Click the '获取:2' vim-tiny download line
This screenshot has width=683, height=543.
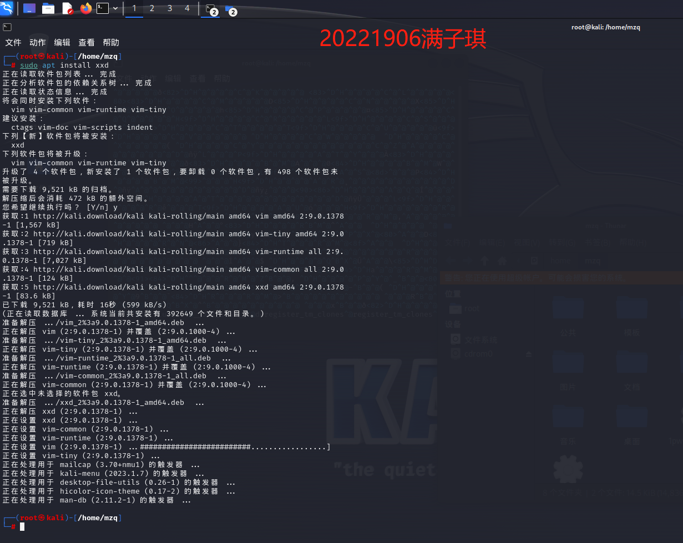(x=173, y=238)
